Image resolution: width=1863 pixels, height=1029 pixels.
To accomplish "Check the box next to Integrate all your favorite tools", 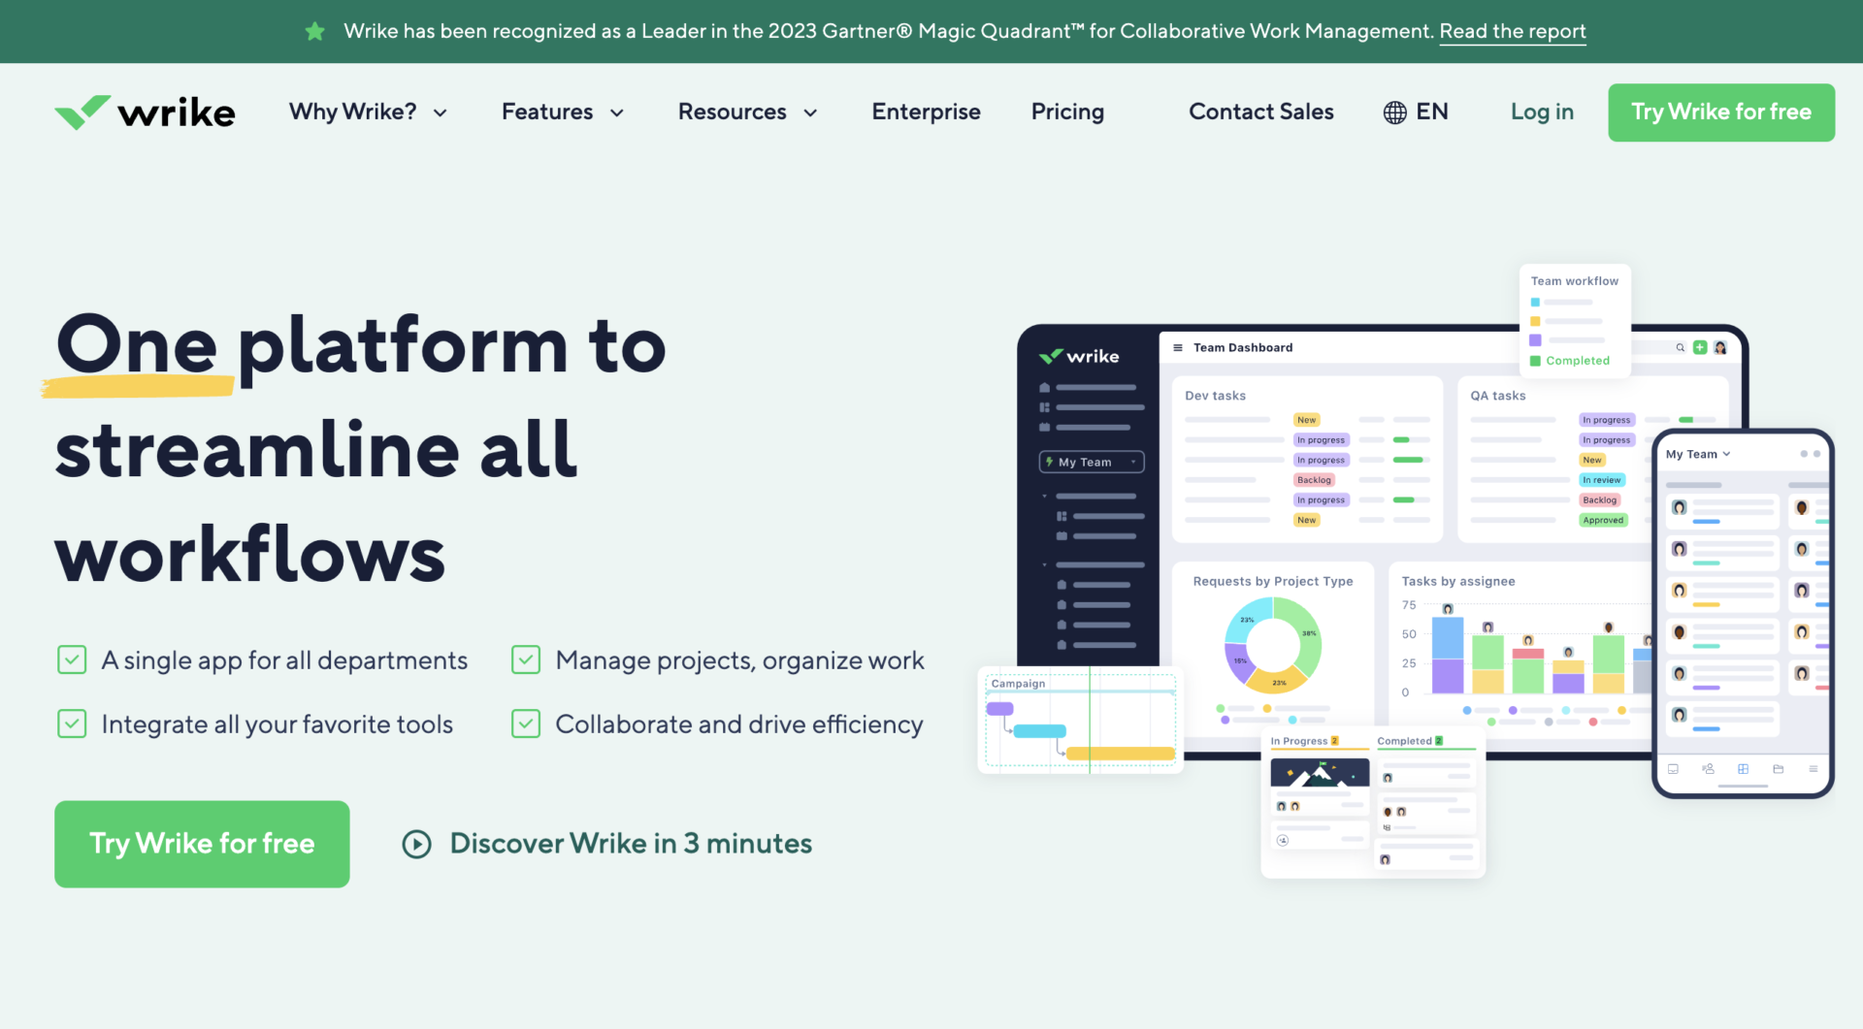I will click(x=72, y=724).
